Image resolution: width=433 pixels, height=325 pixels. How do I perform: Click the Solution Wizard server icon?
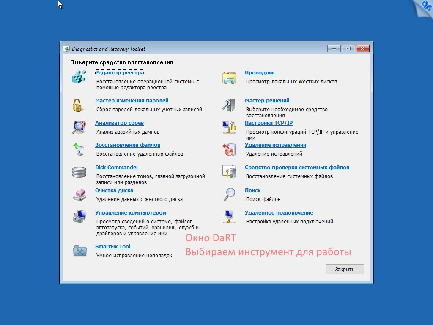click(x=229, y=105)
